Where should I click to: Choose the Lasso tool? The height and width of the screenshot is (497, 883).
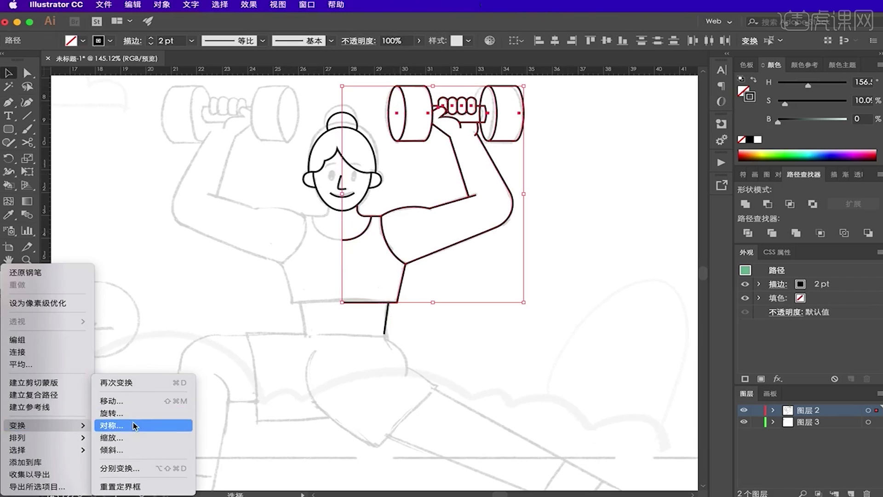pos(27,87)
